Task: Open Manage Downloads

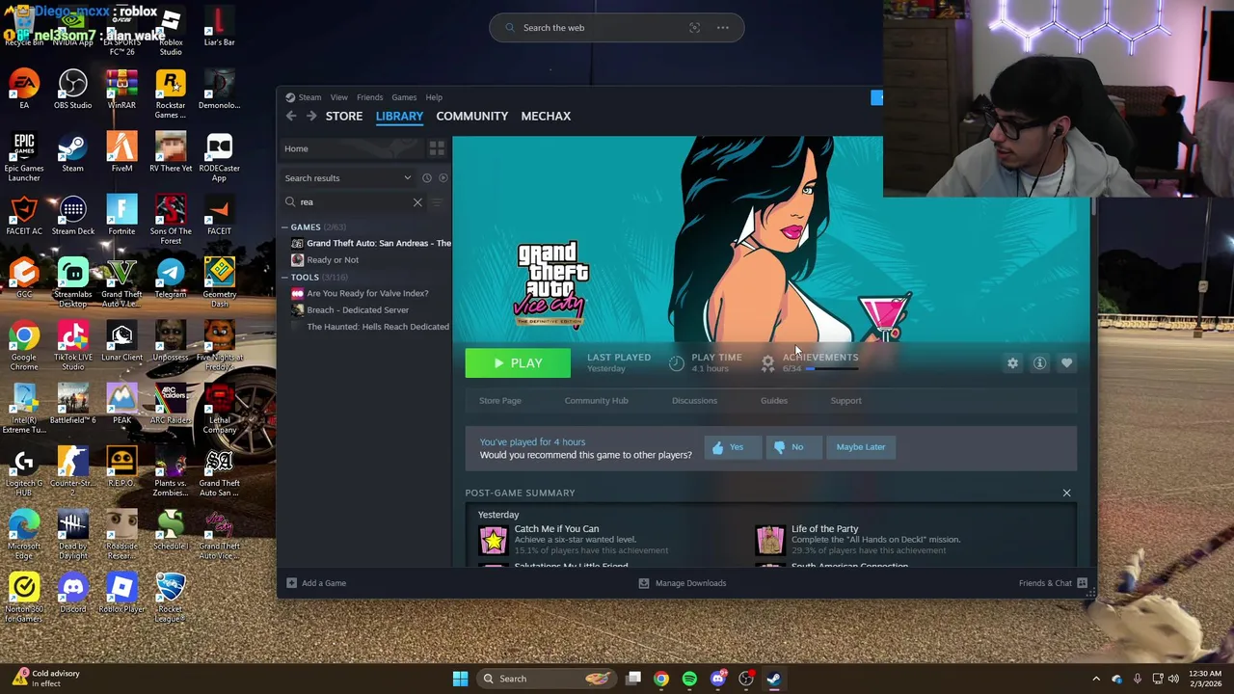Action: click(683, 583)
